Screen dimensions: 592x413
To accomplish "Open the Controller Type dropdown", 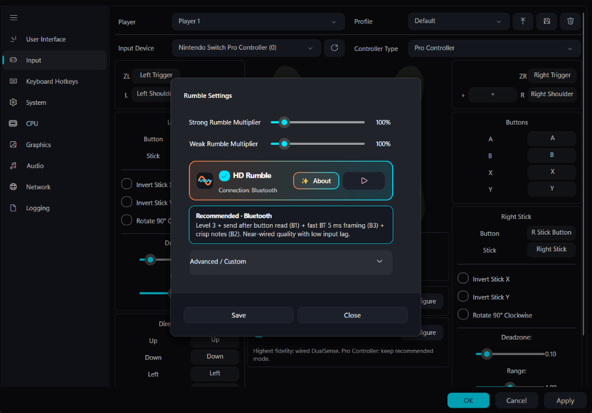I will click(x=494, y=48).
